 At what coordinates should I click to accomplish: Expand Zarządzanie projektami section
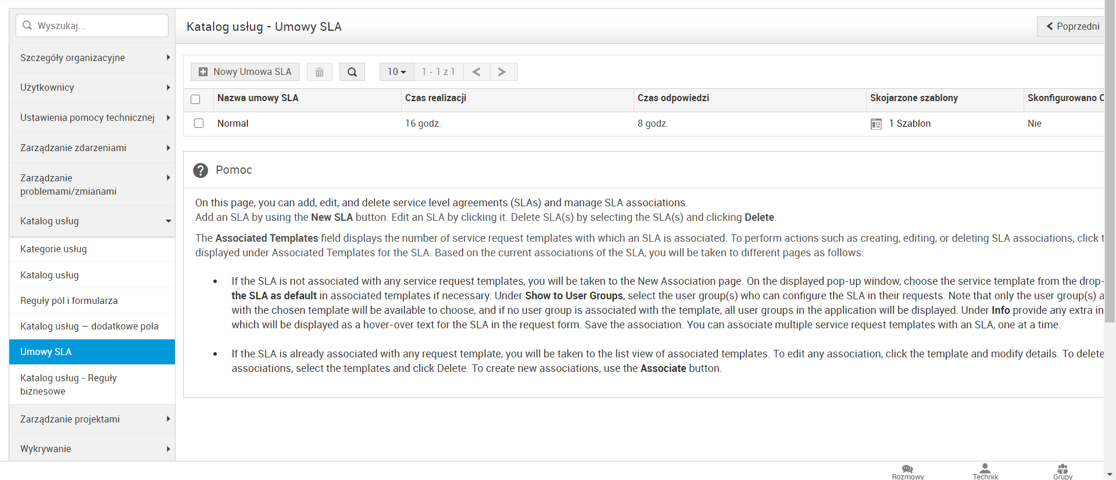pyautogui.click(x=92, y=420)
